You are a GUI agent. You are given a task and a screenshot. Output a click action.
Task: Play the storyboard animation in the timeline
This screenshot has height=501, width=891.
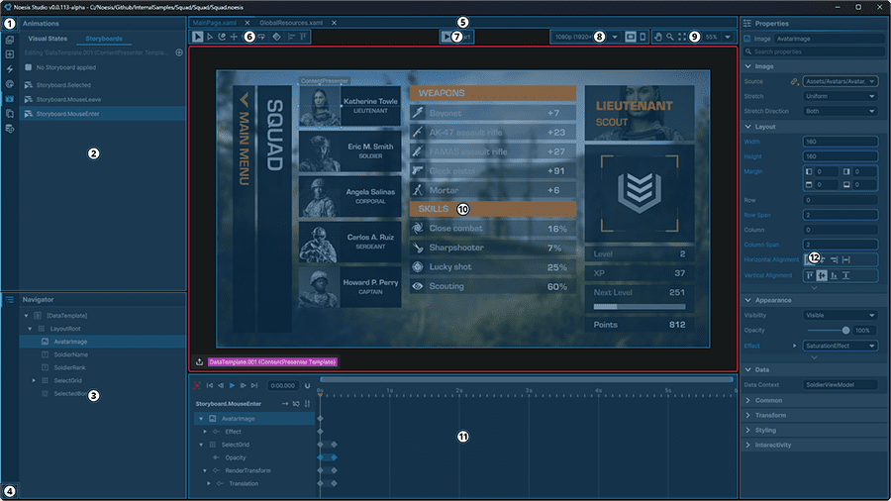232,386
